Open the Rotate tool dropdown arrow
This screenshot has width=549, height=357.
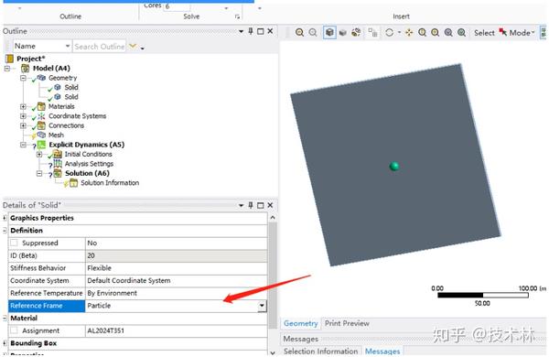[x=399, y=33]
